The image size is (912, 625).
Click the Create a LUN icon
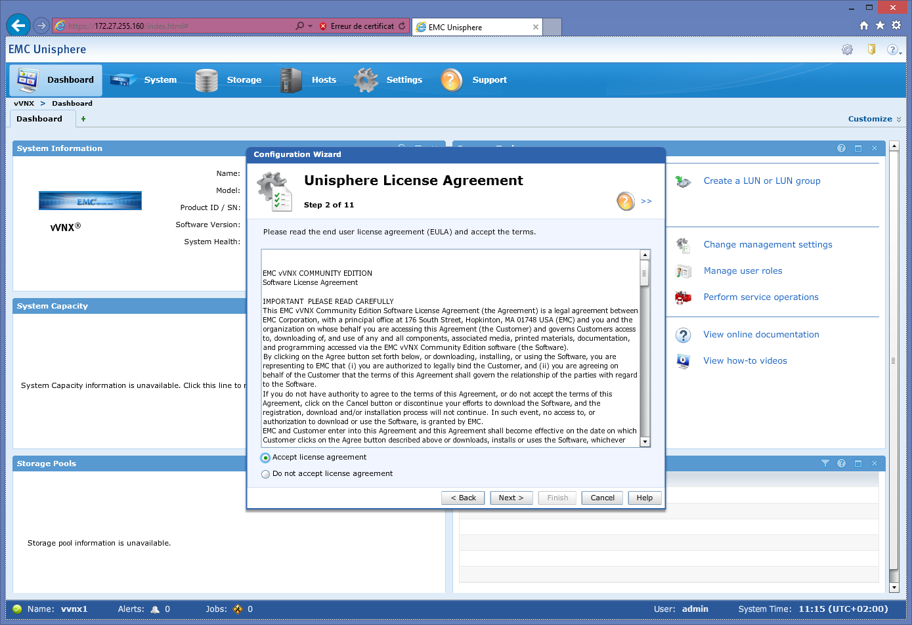coord(683,182)
